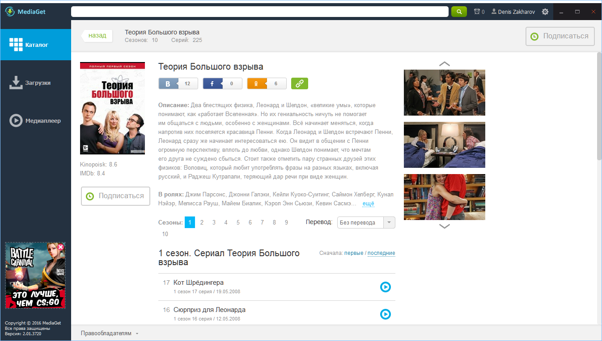Select season 4
This screenshot has width=602, height=341.
tap(226, 222)
